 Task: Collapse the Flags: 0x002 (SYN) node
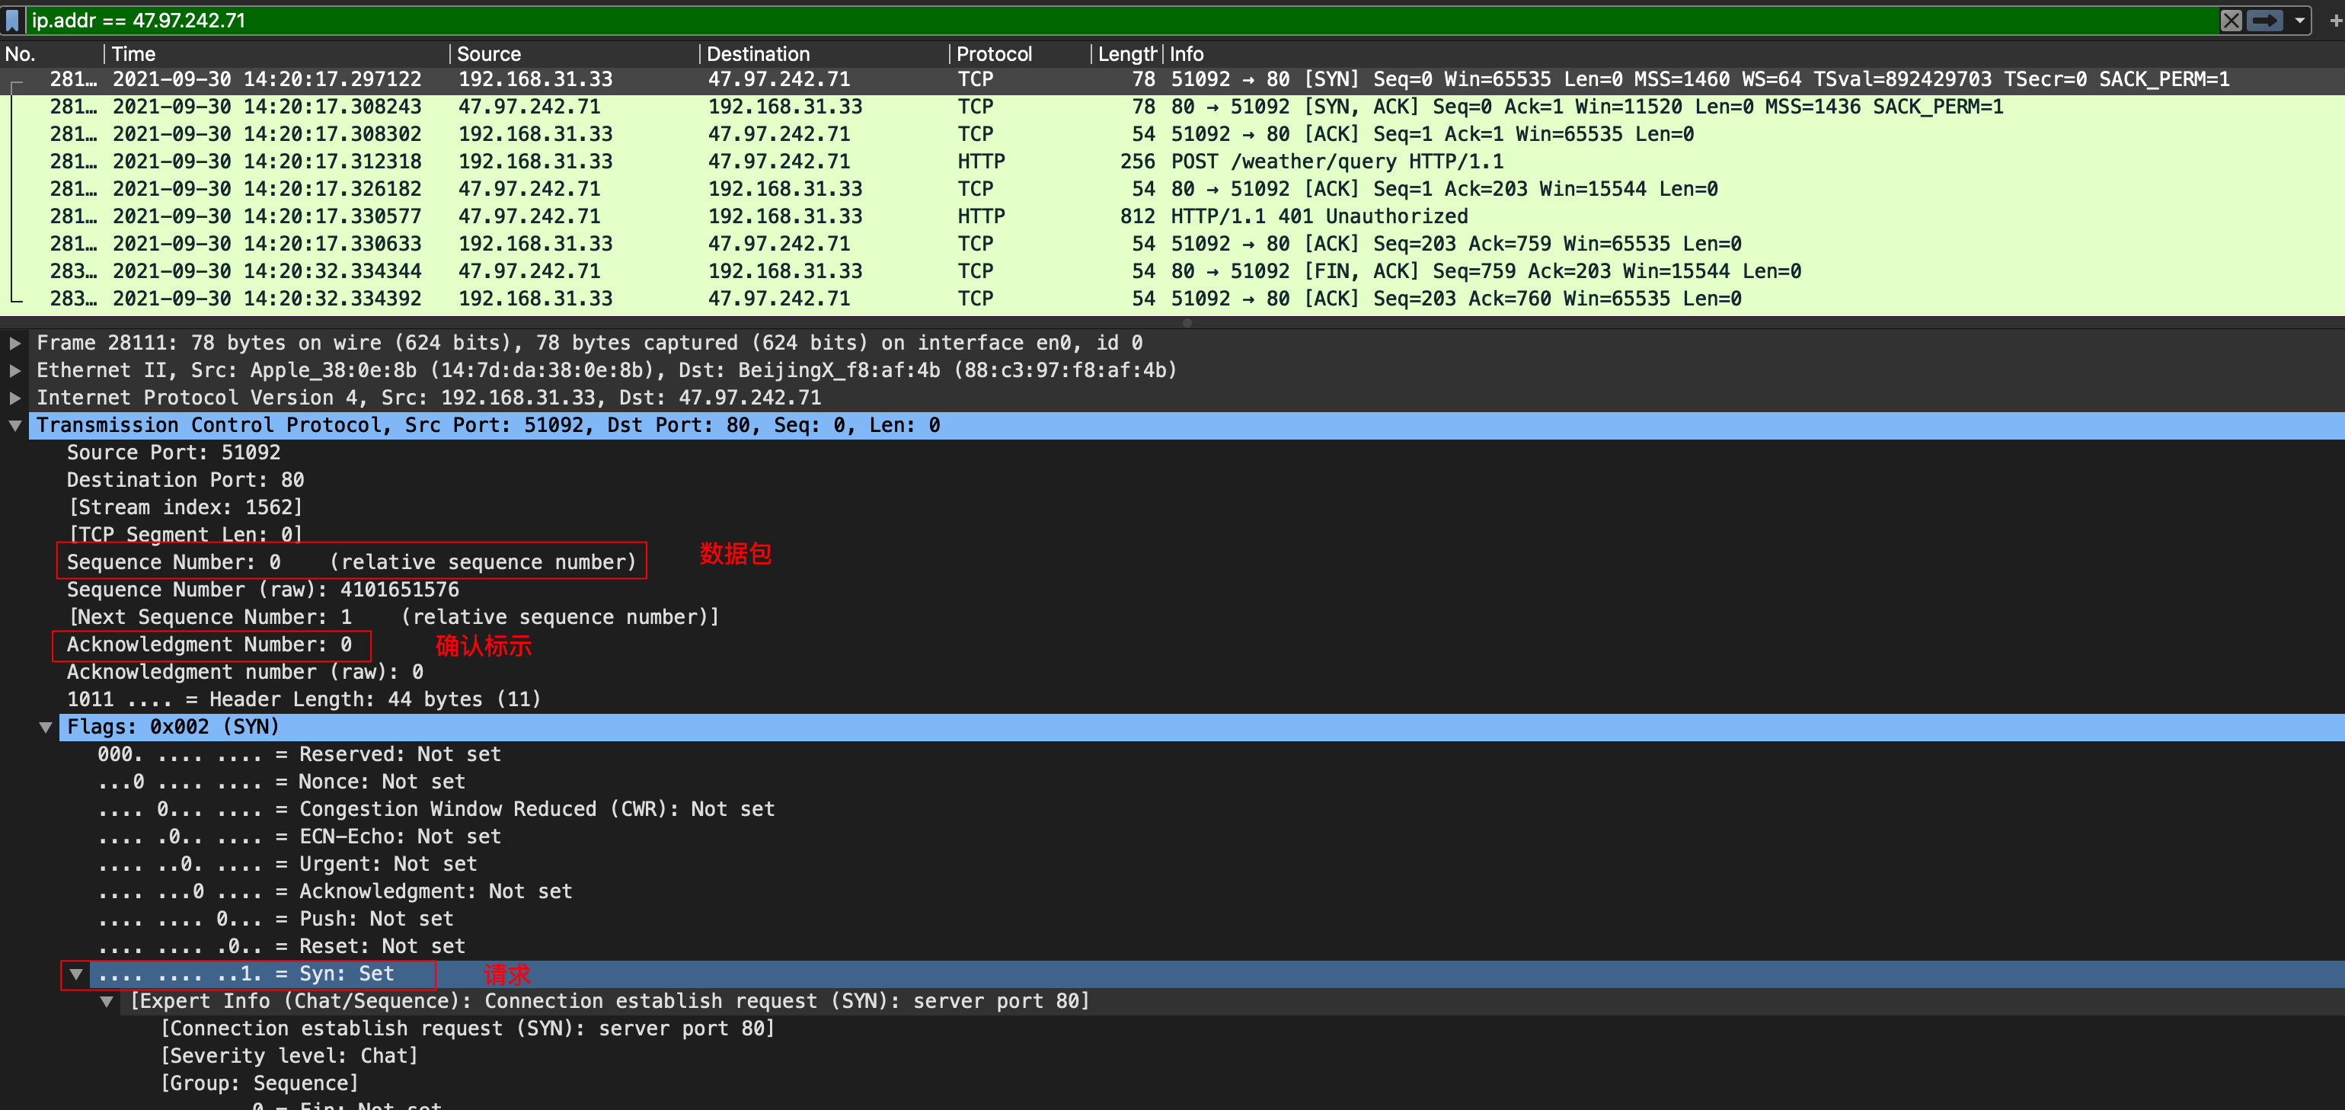[46, 727]
